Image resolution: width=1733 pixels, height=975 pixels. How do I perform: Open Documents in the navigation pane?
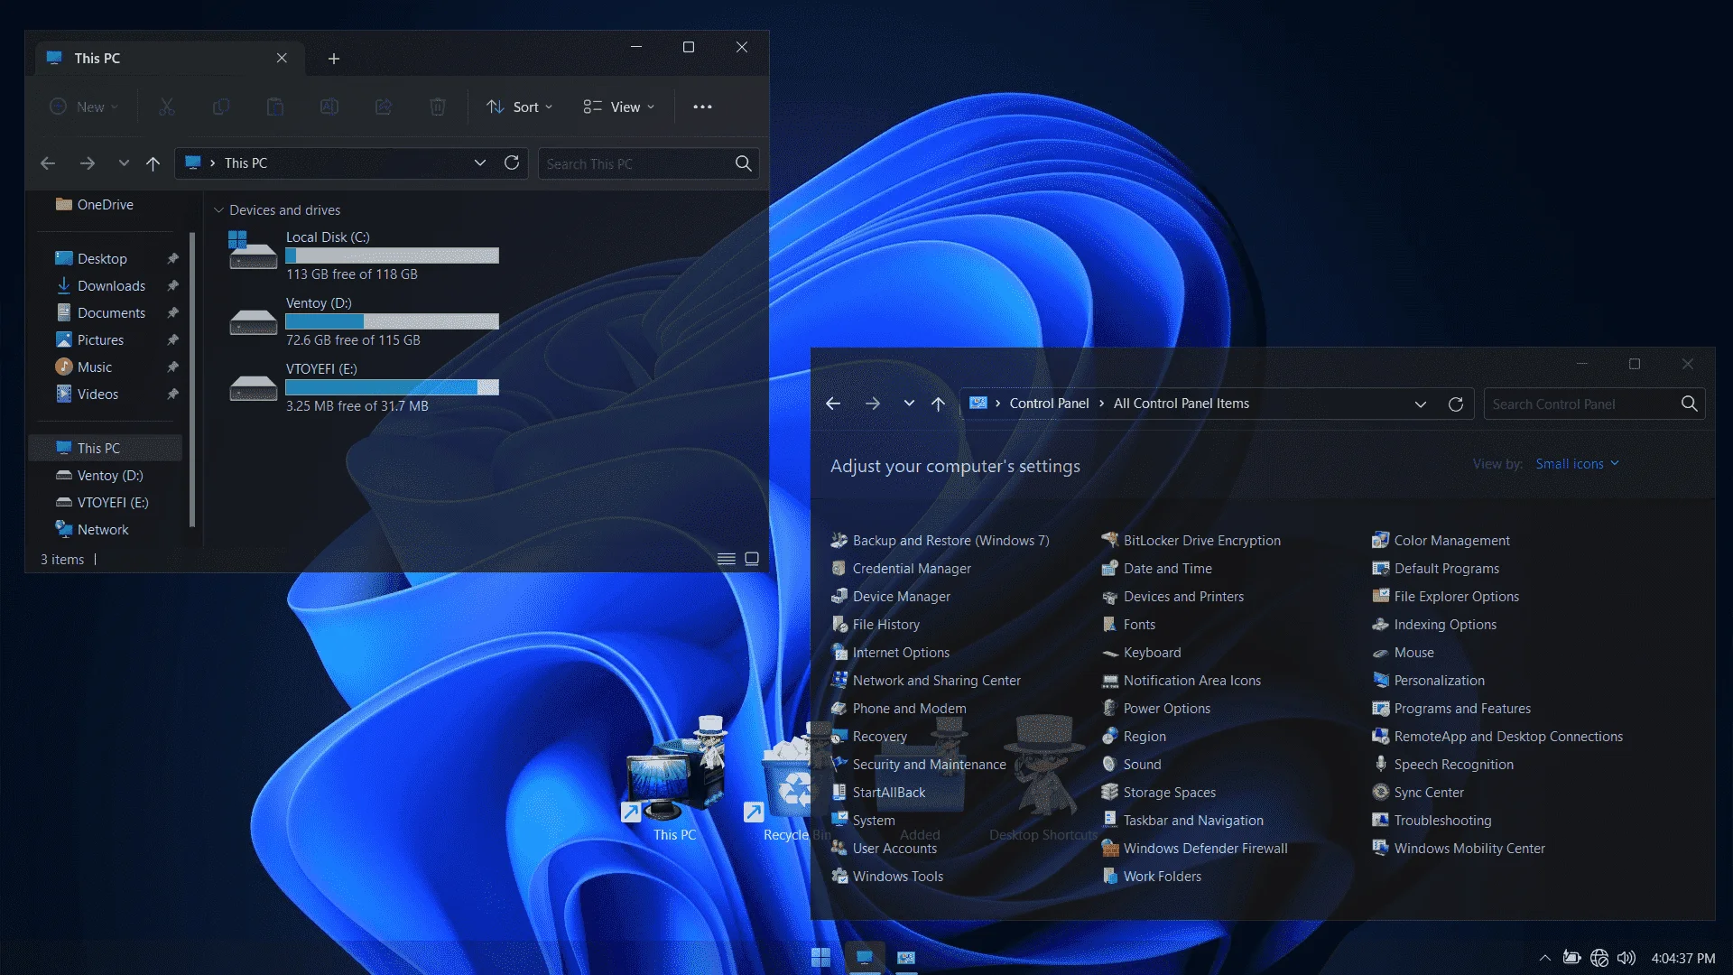(x=111, y=313)
